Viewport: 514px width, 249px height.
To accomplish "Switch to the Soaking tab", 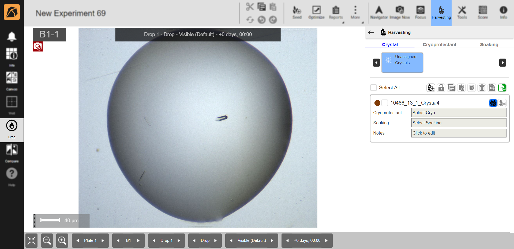I will pyautogui.click(x=489, y=45).
